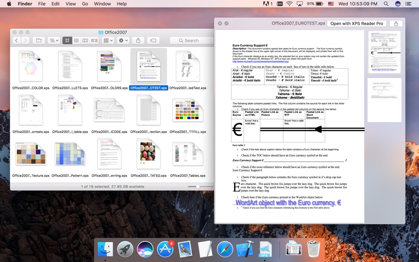Open the Go menu in menu bar
419x262 pixels.
pos(85,4)
